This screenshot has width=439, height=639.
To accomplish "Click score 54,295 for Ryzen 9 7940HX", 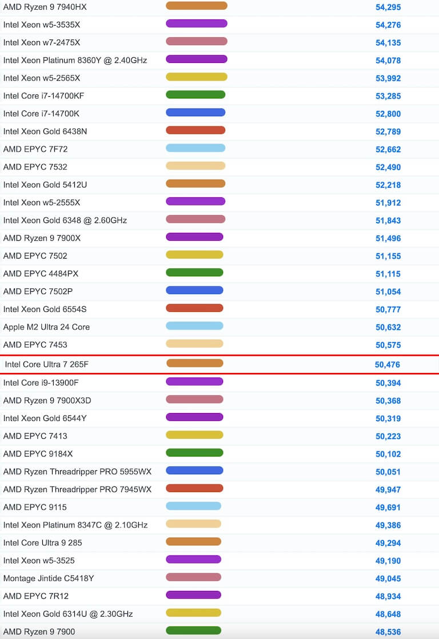I will pyautogui.click(x=388, y=7).
